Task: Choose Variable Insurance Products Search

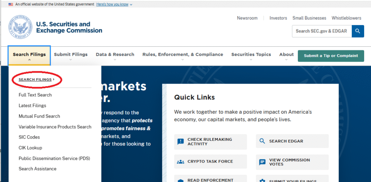Action: 55,127
